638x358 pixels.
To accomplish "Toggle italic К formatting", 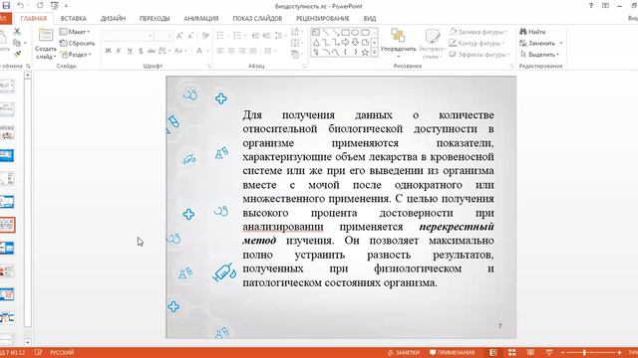I will click(119, 51).
